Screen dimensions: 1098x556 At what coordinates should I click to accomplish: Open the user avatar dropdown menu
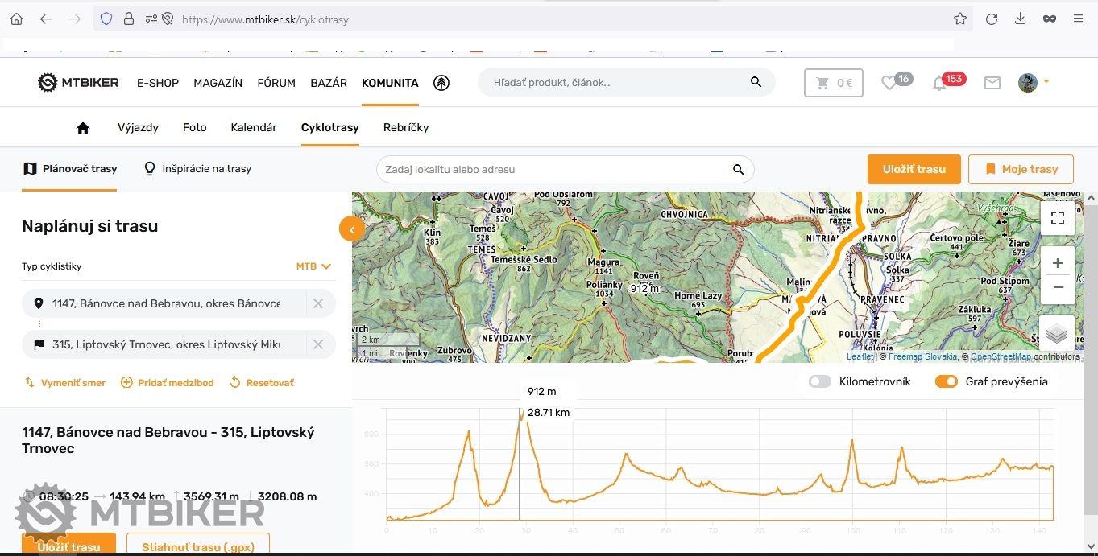click(x=1034, y=82)
